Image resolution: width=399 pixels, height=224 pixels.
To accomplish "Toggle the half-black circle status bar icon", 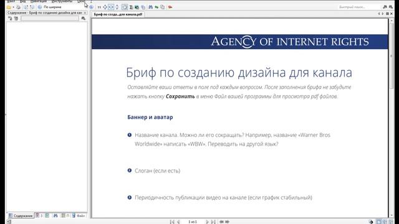I will tap(371, 222).
